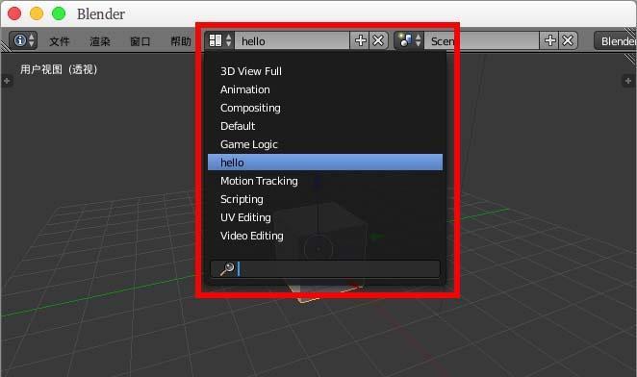Add a new screen layout with plus icon

(x=360, y=40)
